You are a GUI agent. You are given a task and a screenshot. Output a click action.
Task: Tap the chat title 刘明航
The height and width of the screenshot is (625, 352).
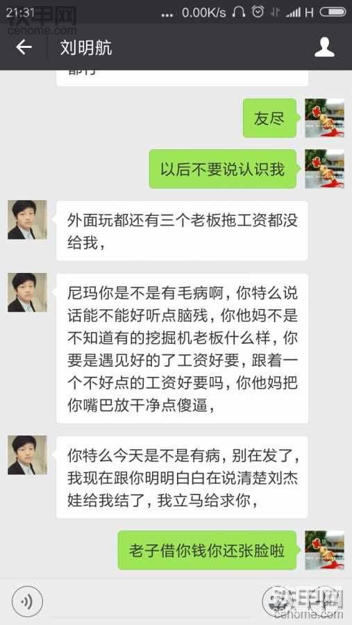86,47
